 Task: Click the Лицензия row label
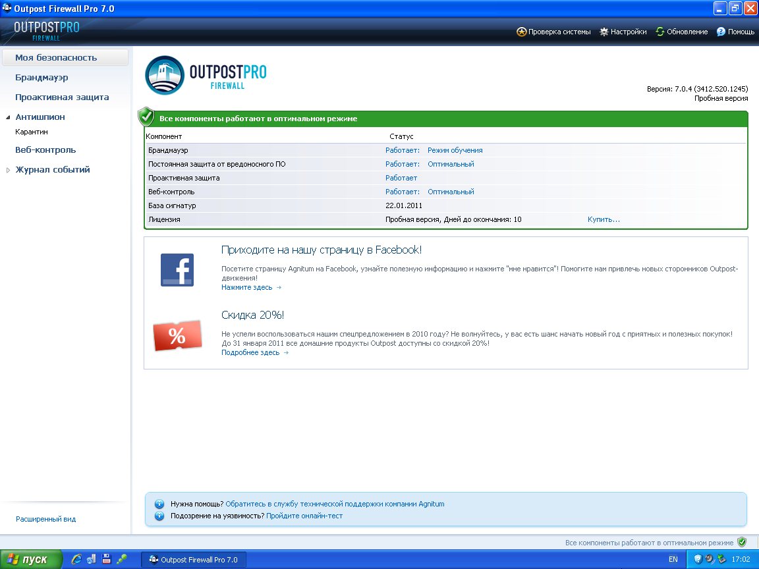(x=164, y=220)
